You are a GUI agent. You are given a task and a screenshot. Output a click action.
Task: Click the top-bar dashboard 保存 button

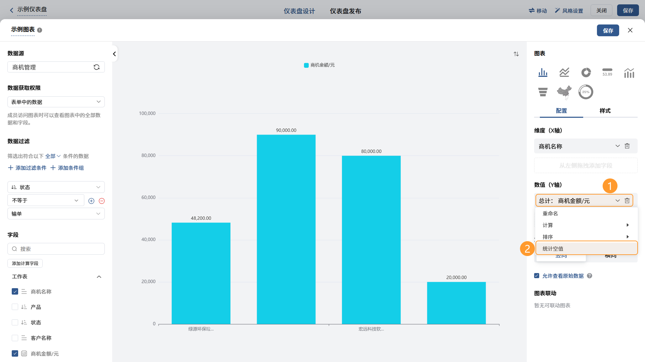tap(628, 10)
